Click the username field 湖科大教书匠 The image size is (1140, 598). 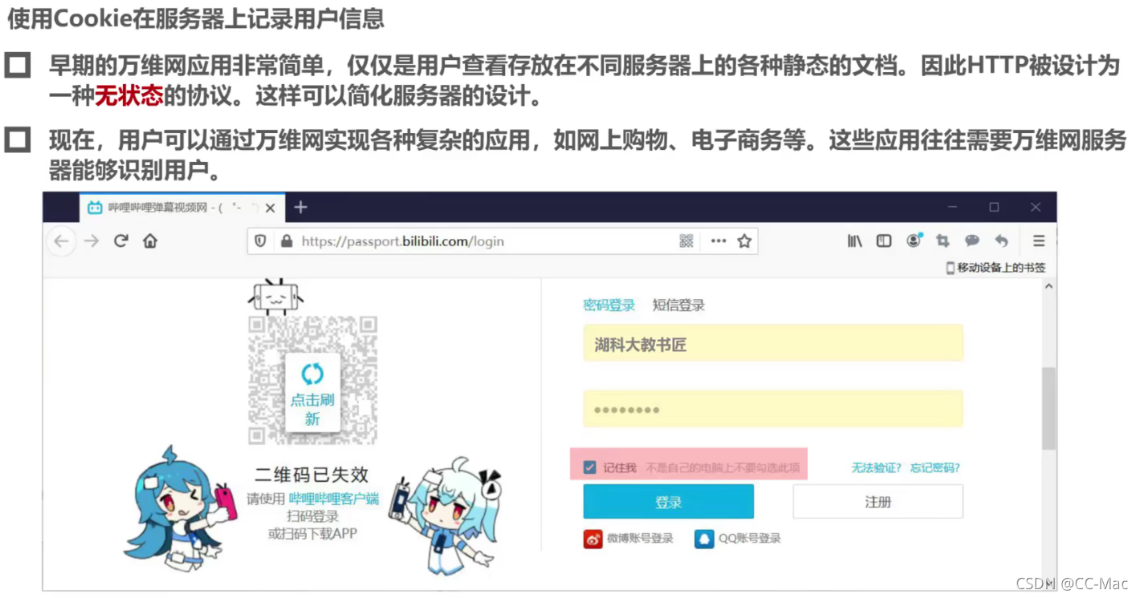(772, 343)
